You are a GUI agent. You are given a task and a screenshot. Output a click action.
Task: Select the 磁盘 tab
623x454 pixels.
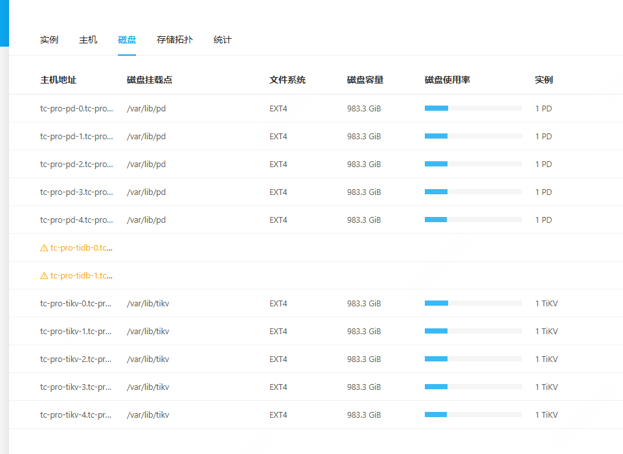pyautogui.click(x=127, y=40)
